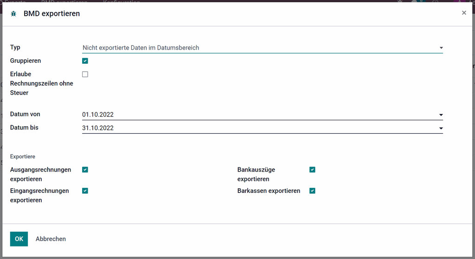The image size is (475, 259).
Task: Close the BMD exportieren dialog
Action: (x=464, y=12)
